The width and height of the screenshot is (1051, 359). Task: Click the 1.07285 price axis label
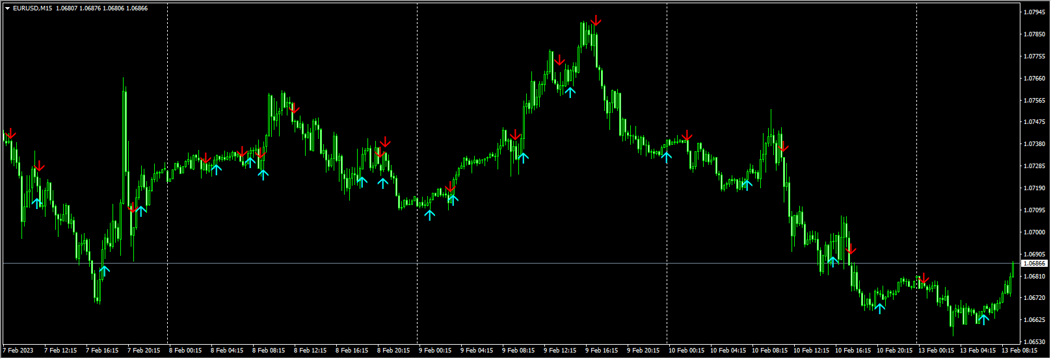1034,166
